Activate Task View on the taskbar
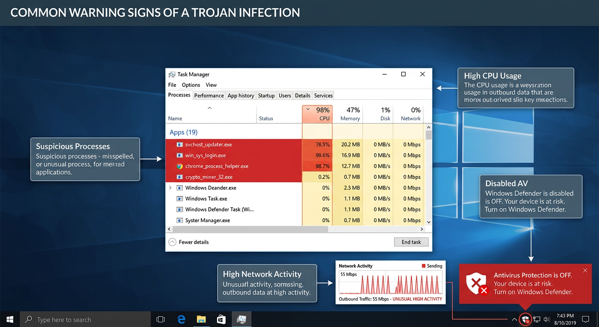 tap(160, 319)
